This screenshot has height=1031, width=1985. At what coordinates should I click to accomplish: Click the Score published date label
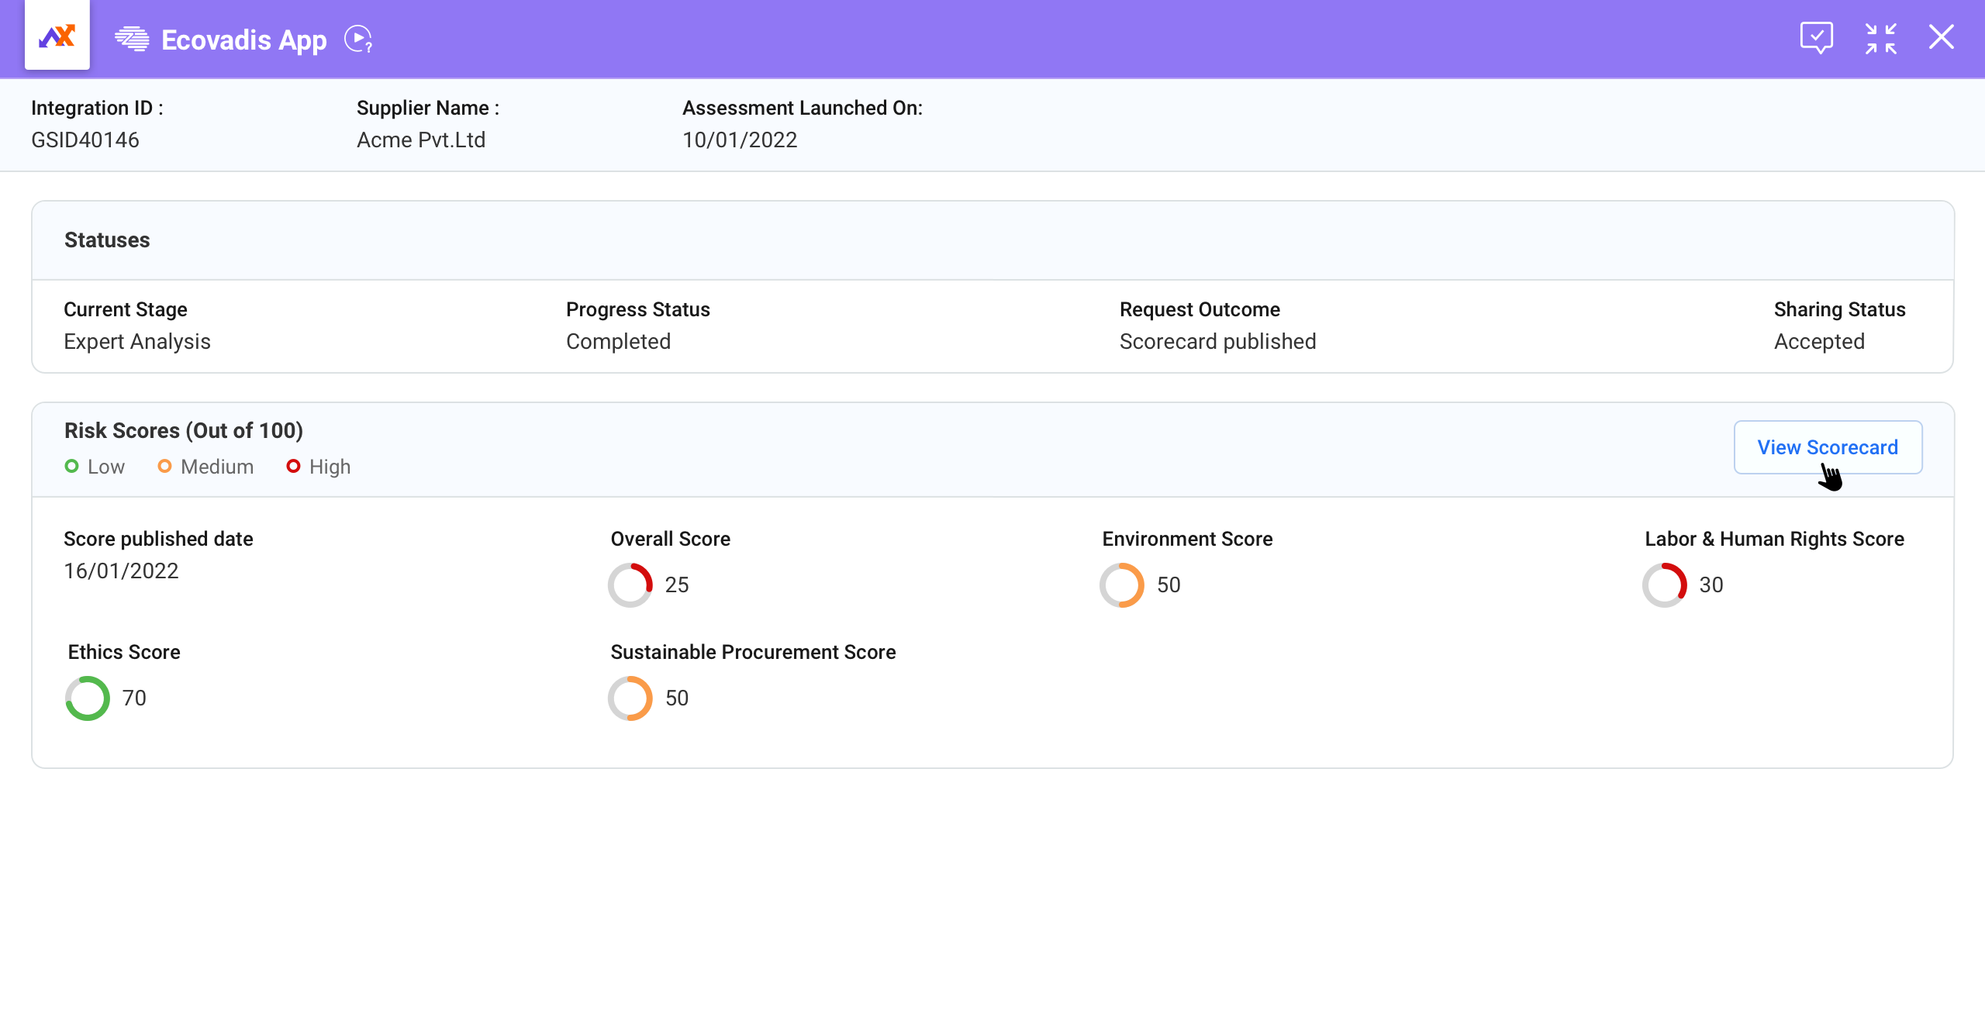pyautogui.click(x=159, y=539)
